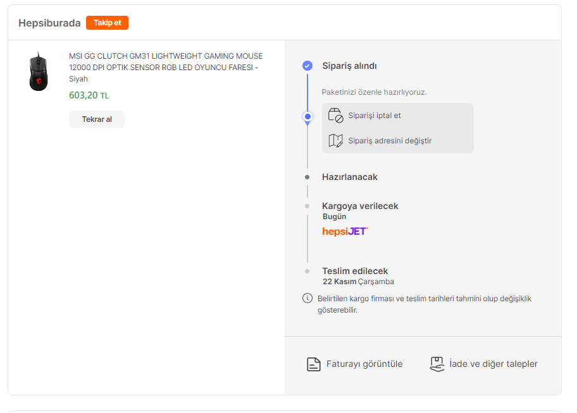Open İade ve diğer talepler link
This screenshot has width=577, height=413.
point(493,364)
